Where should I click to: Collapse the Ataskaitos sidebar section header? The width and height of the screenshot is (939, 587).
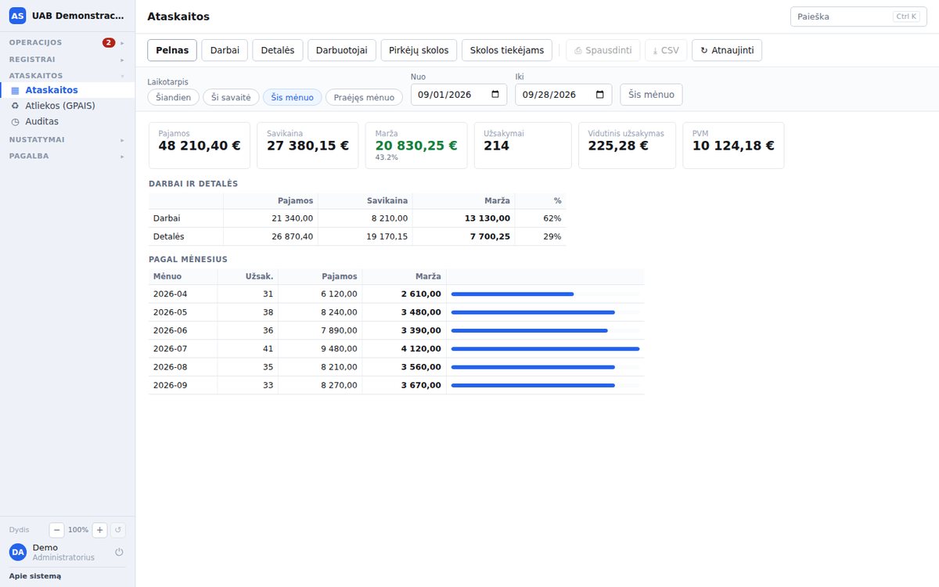pos(67,76)
